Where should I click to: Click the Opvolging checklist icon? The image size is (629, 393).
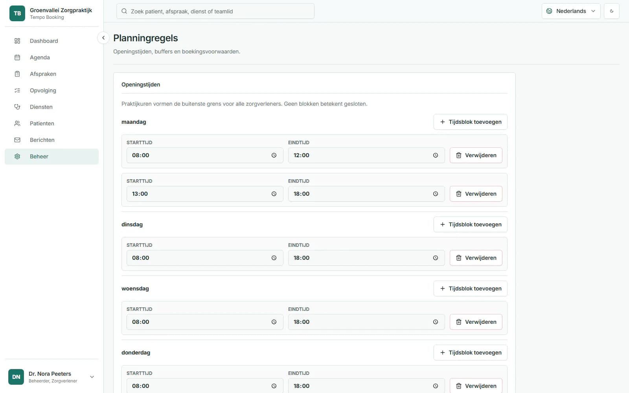pos(17,90)
